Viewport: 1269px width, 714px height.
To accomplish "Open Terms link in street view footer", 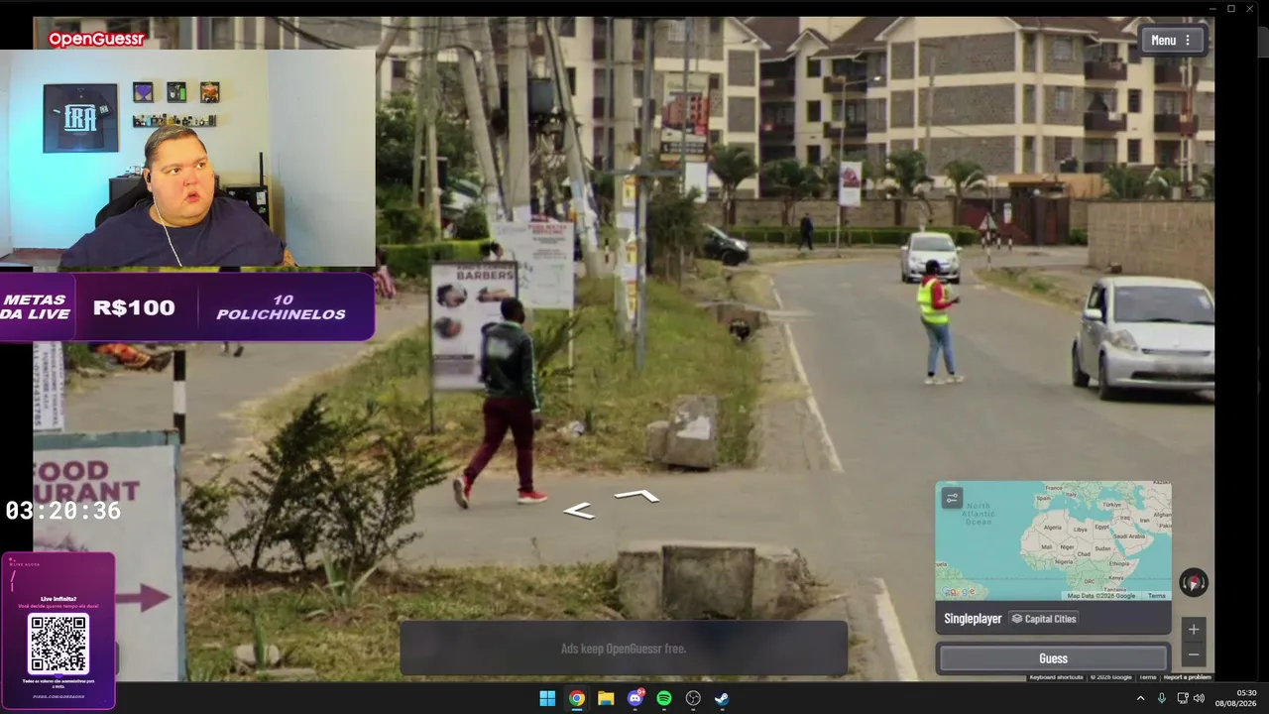I will click(1147, 677).
